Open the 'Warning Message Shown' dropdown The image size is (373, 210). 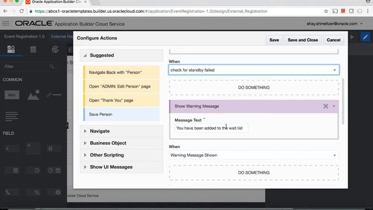[254, 155]
